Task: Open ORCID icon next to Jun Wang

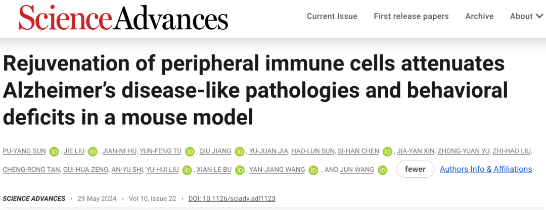Action: [x=383, y=170]
